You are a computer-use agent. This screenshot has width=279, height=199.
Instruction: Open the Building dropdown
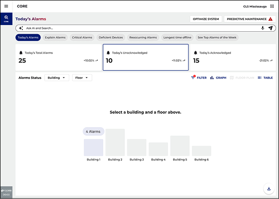coord(57,78)
